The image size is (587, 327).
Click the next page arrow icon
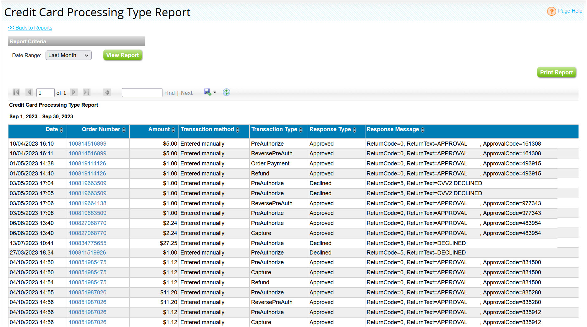tap(74, 92)
